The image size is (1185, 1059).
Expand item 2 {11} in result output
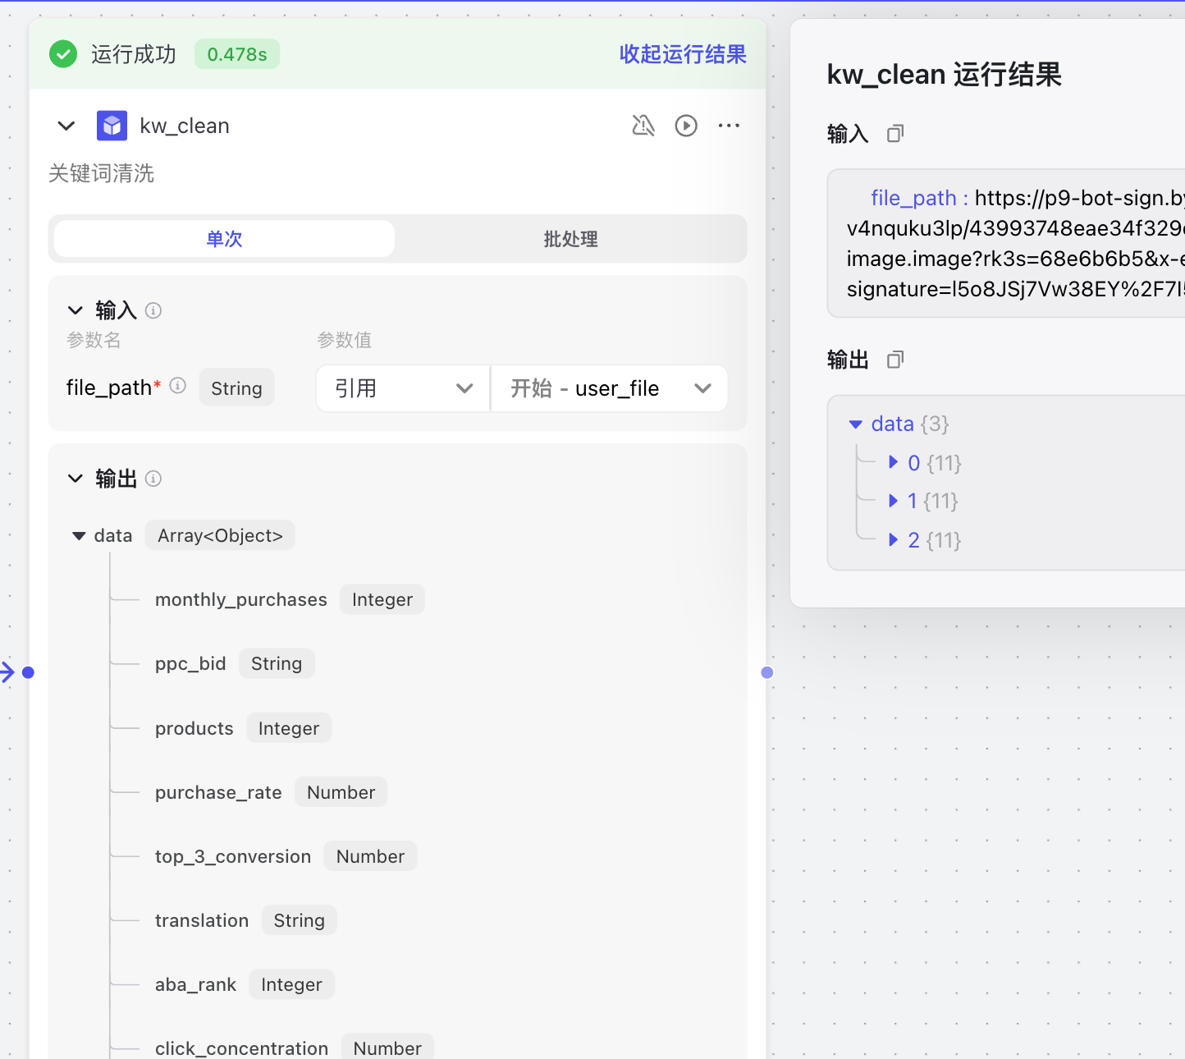pos(894,539)
